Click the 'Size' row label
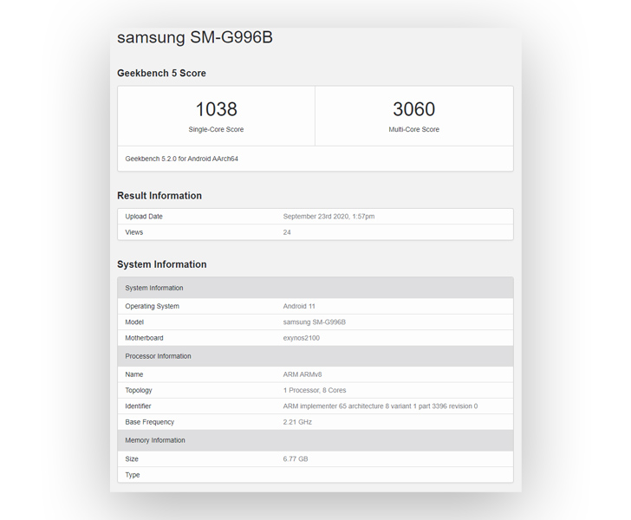631x520 pixels. [x=132, y=458]
